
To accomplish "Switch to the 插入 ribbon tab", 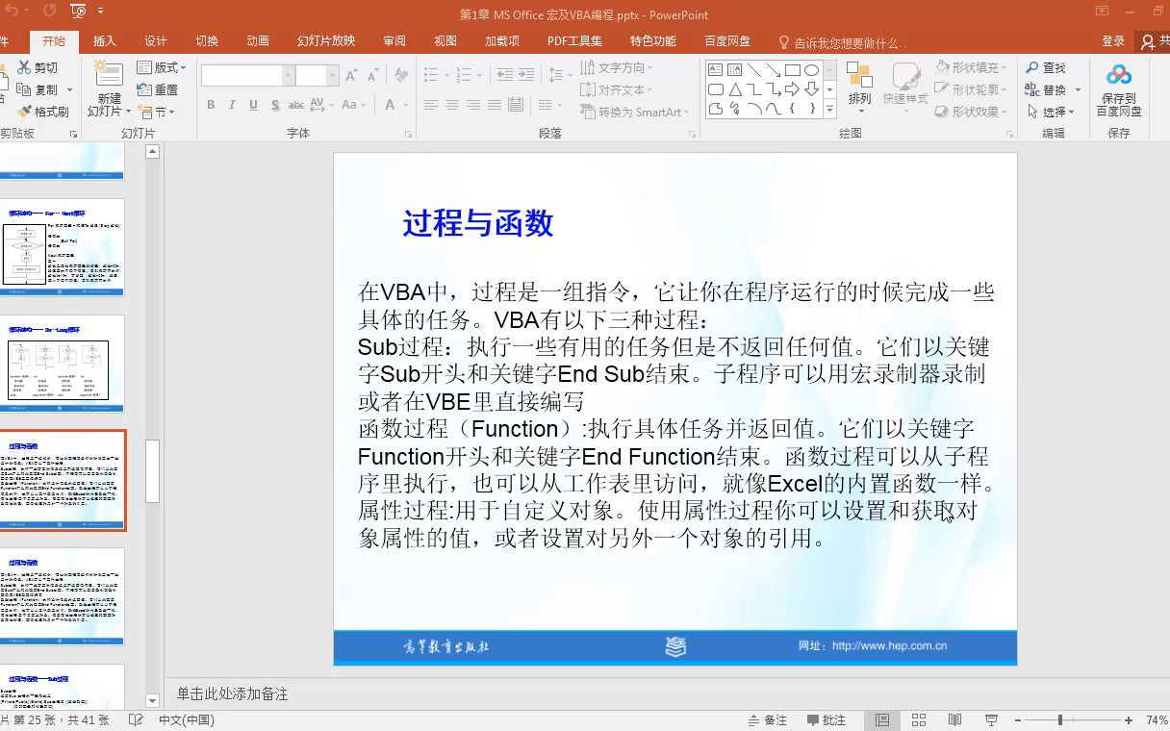I will coord(105,40).
